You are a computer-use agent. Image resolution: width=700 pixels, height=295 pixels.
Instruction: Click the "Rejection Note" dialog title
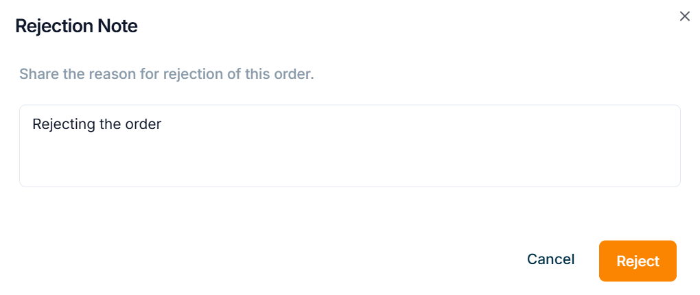(x=76, y=26)
